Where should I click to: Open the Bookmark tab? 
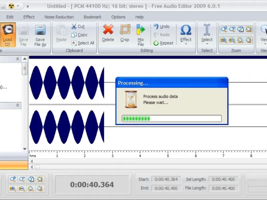point(92,17)
